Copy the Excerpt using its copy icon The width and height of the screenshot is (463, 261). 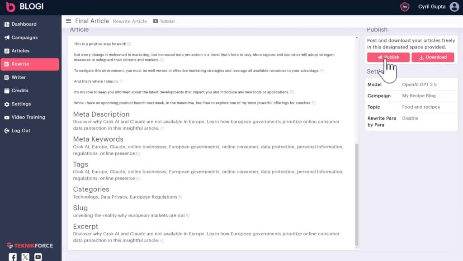pyautogui.click(x=162, y=241)
